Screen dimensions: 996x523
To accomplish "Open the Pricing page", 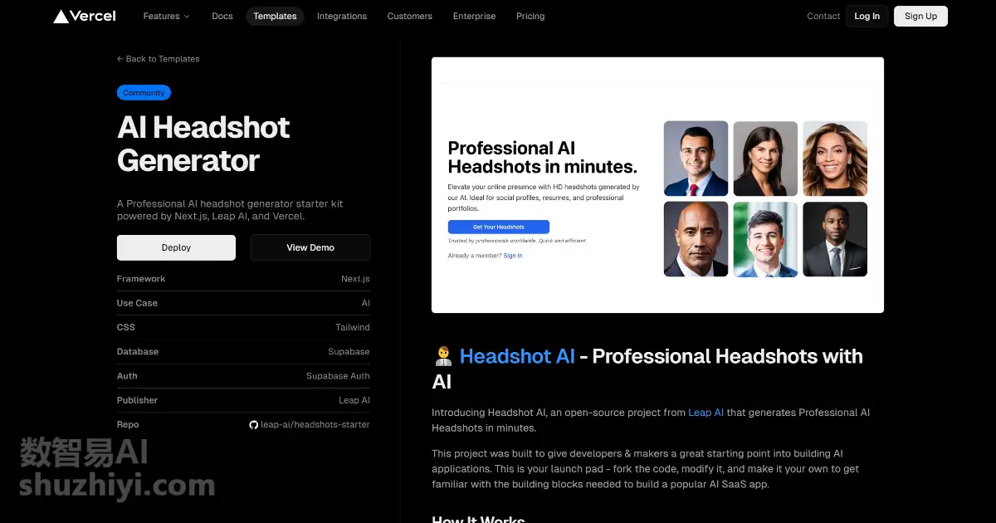I will [530, 16].
